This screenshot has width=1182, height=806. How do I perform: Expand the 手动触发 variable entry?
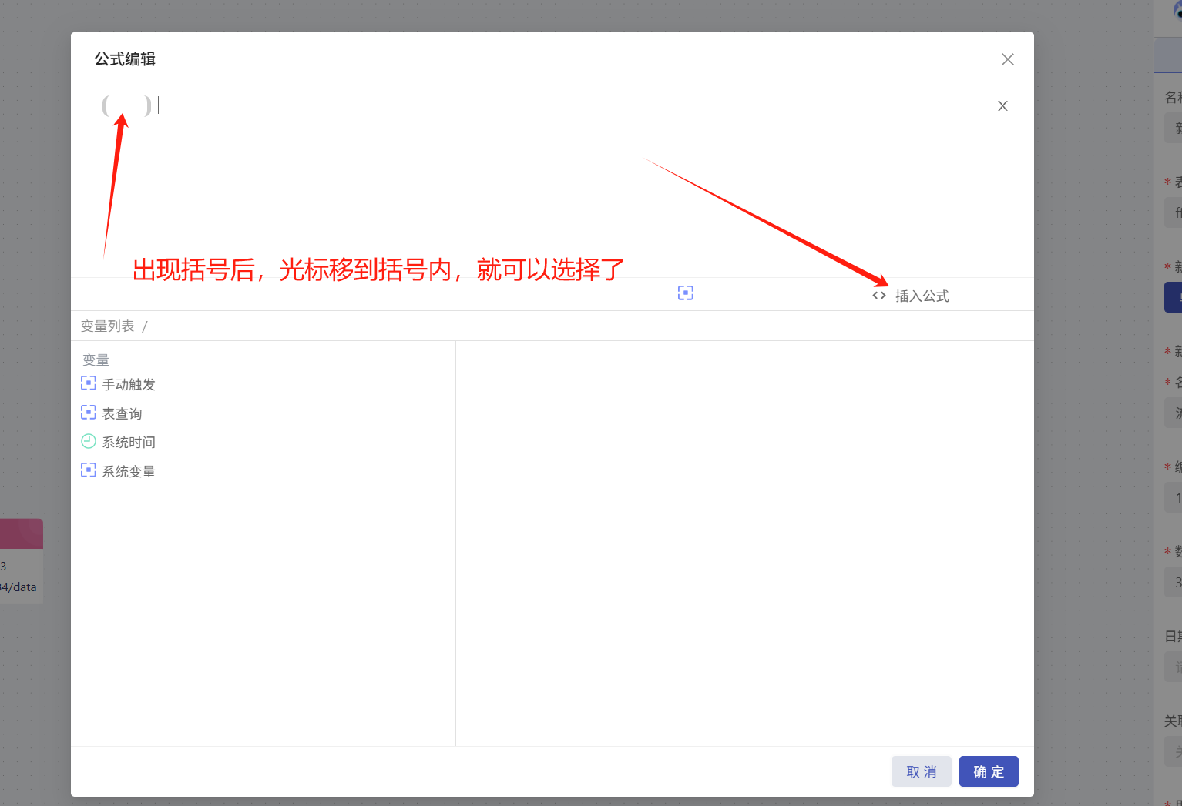tap(129, 384)
